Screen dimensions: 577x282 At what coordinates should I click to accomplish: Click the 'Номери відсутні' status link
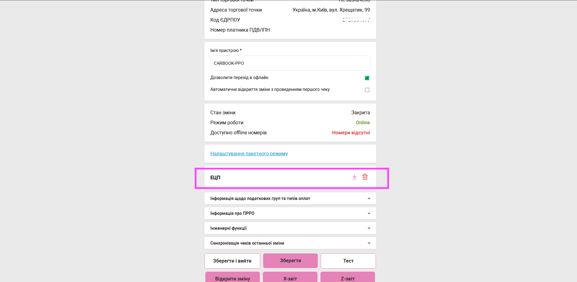tap(351, 132)
